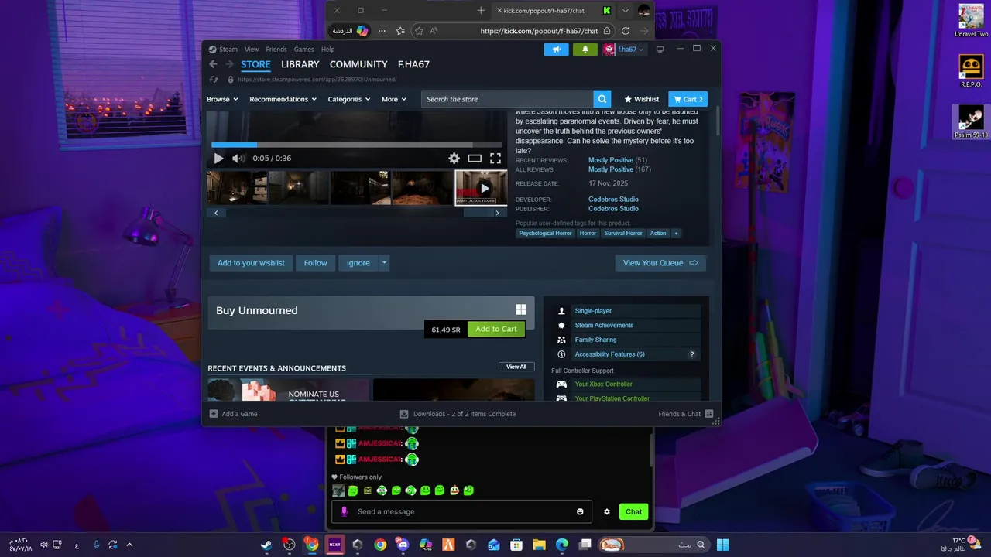Open Accessibility Features (6) link
The image size is (991, 557).
(609, 354)
